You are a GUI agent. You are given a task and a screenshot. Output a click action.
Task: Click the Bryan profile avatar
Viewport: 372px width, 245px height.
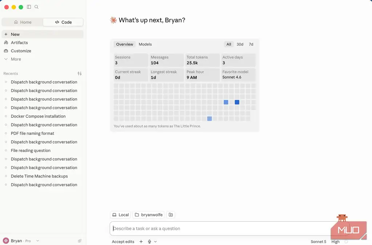[x=6, y=241]
